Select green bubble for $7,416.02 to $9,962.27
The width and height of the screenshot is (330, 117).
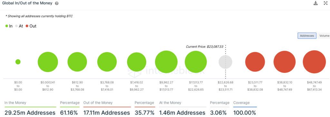[137, 62]
